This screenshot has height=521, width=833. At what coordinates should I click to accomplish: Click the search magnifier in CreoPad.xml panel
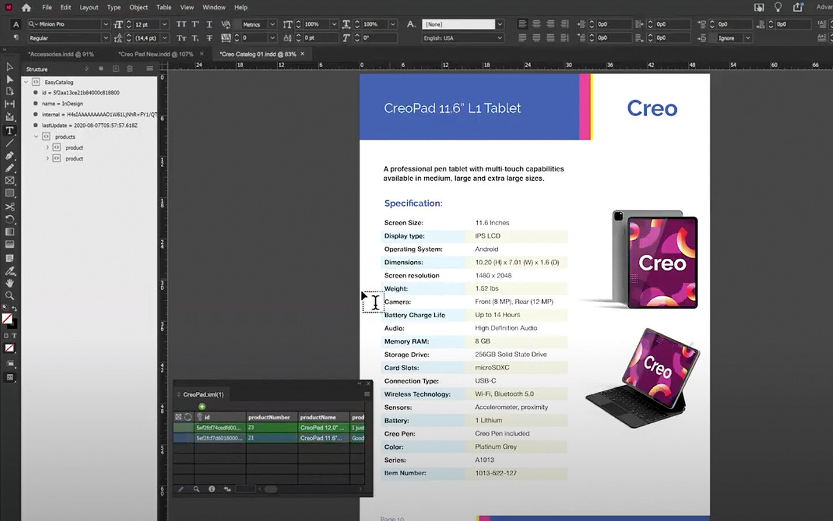tap(196, 489)
